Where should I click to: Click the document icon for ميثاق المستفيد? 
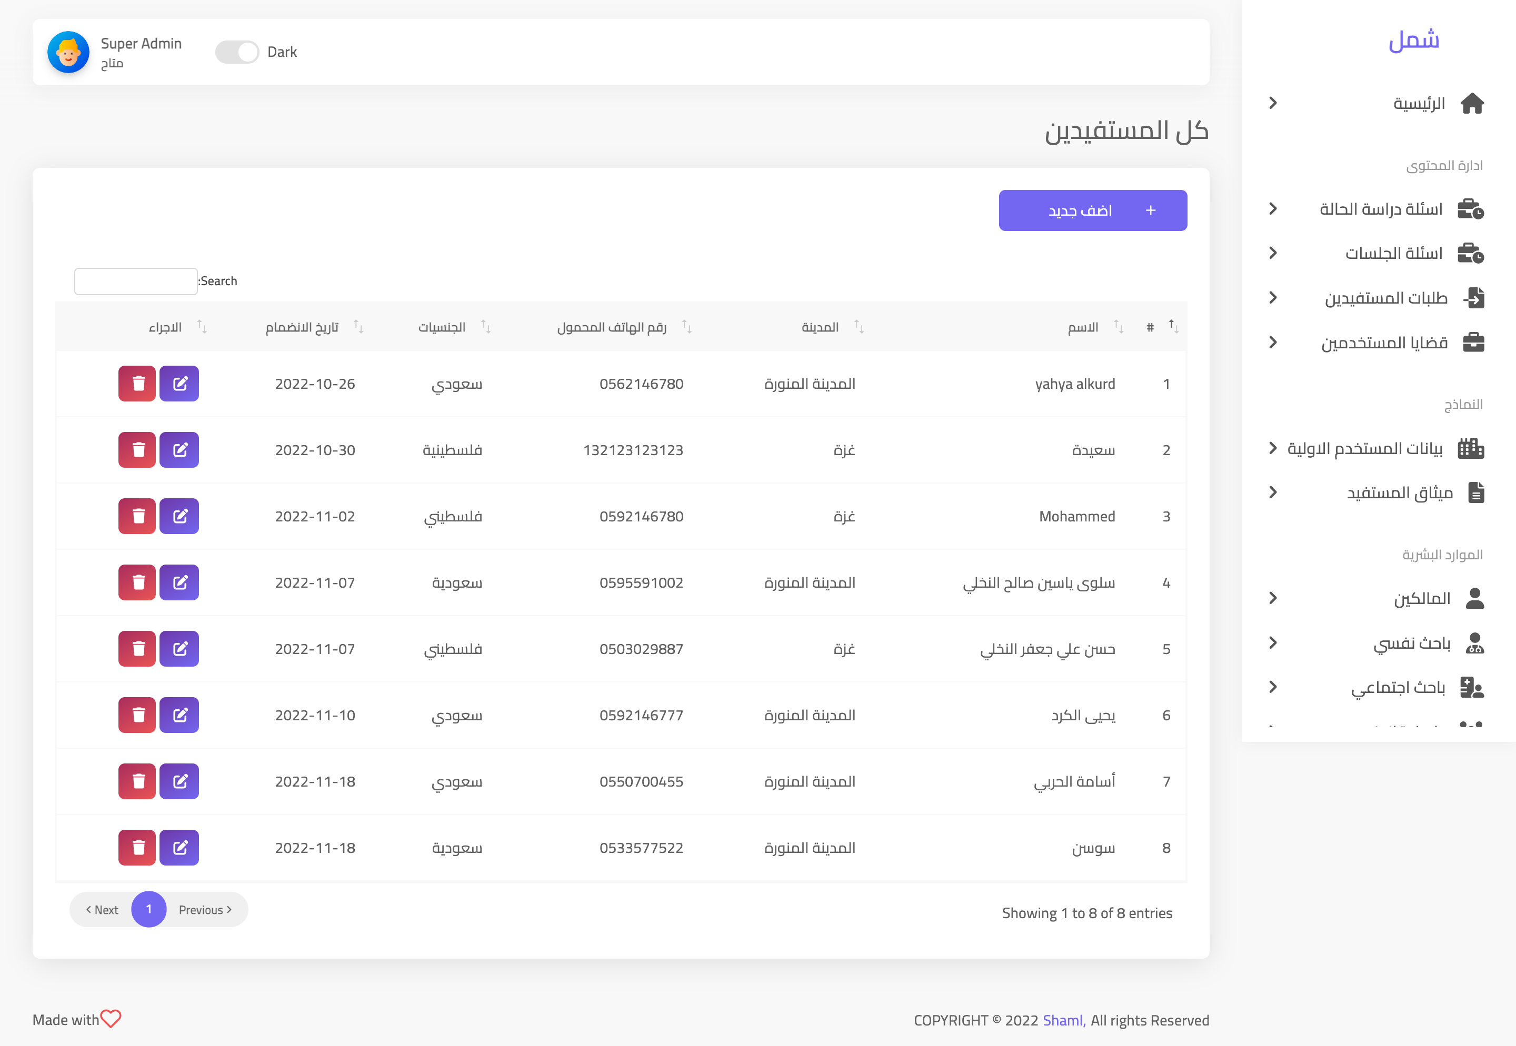point(1475,492)
